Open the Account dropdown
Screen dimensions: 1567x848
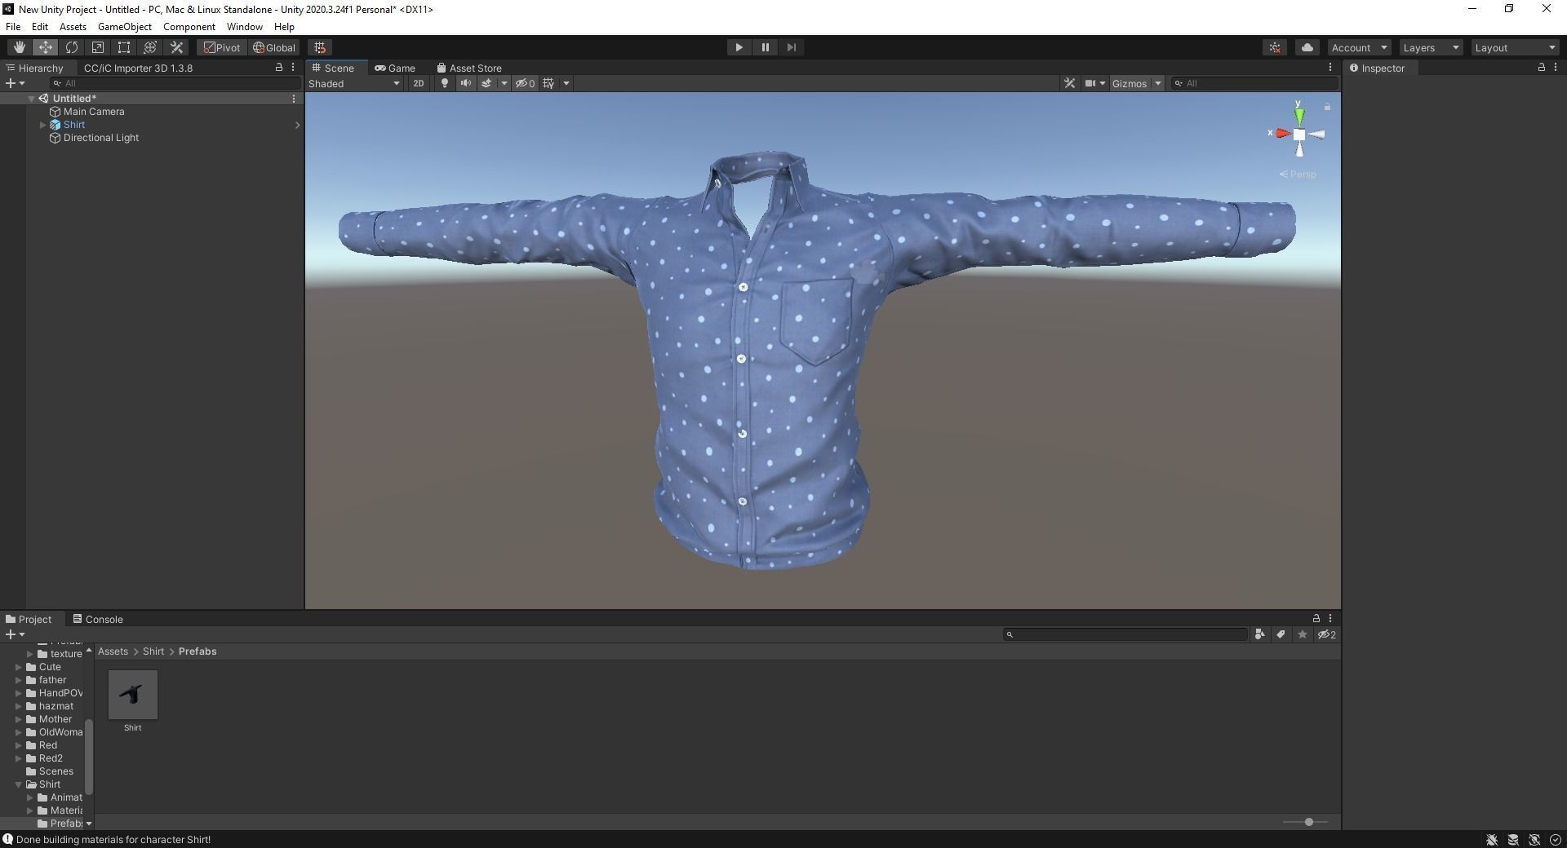1359,47
